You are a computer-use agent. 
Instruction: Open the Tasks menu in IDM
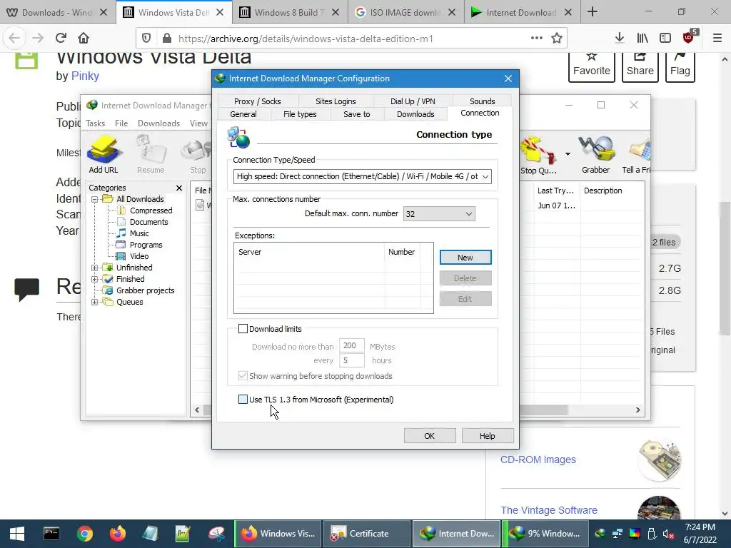tap(95, 123)
